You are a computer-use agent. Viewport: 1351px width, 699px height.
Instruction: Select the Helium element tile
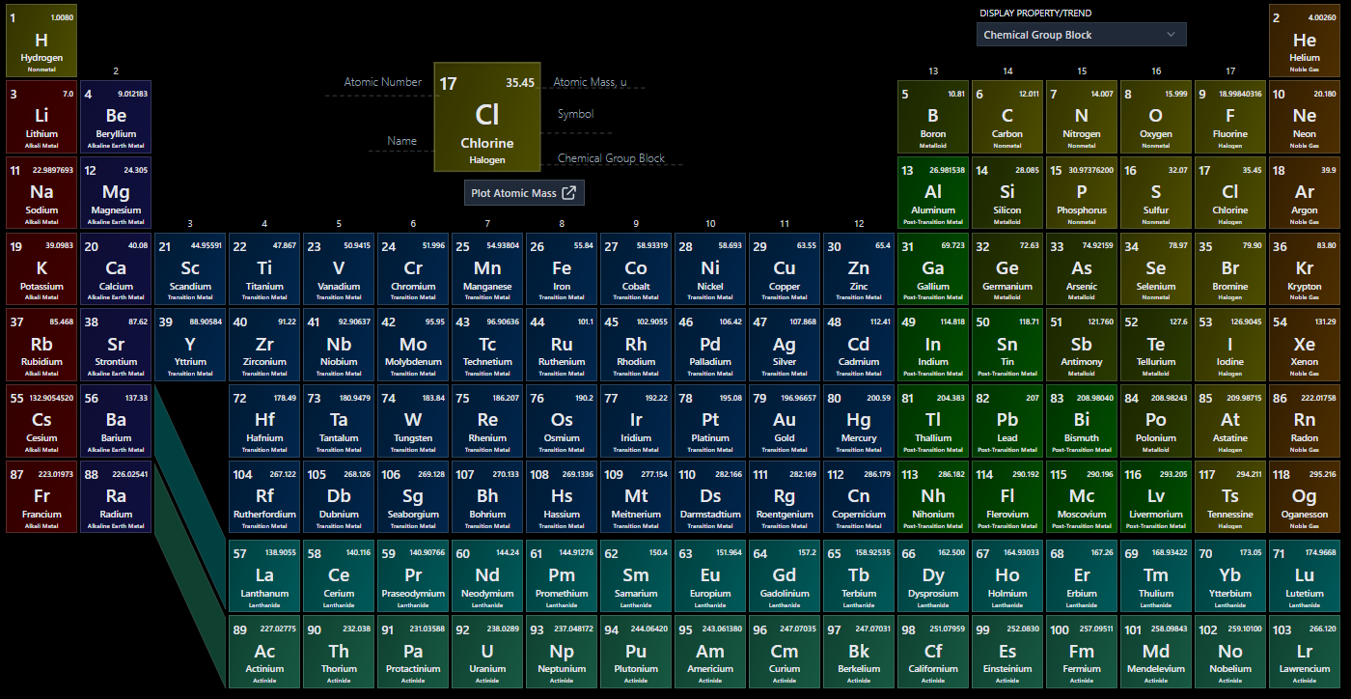tap(1305, 42)
